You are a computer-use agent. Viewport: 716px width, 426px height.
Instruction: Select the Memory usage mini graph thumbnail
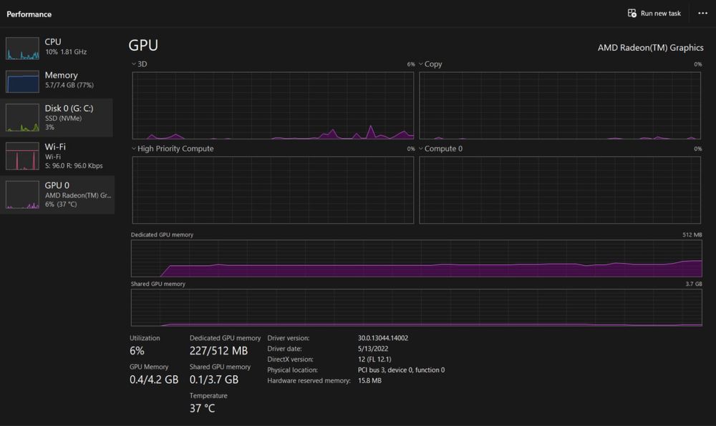22,81
